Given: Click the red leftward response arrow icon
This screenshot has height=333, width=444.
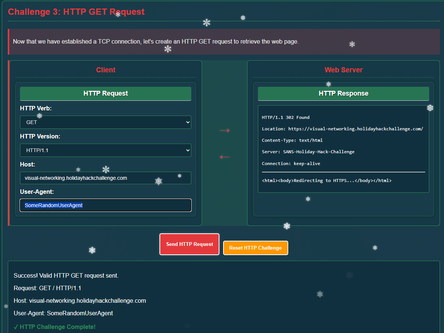Looking at the screenshot, I should point(224,157).
